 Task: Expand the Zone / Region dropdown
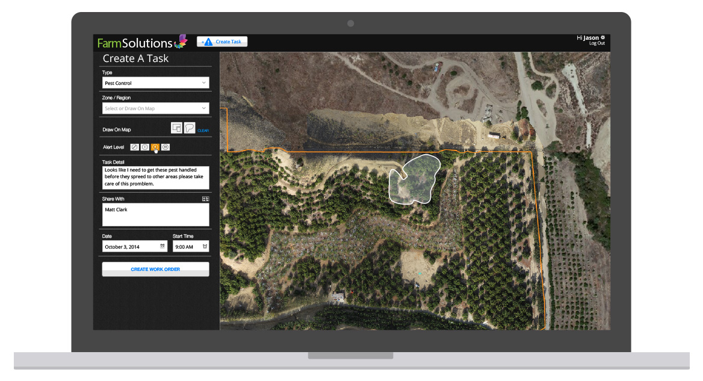click(x=155, y=108)
